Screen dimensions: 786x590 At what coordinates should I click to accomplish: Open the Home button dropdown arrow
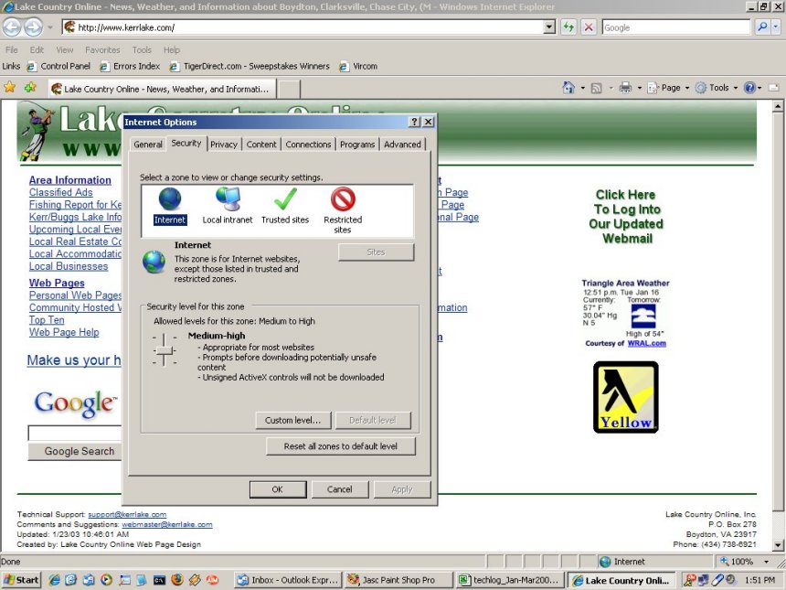click(x=582, y=89)
